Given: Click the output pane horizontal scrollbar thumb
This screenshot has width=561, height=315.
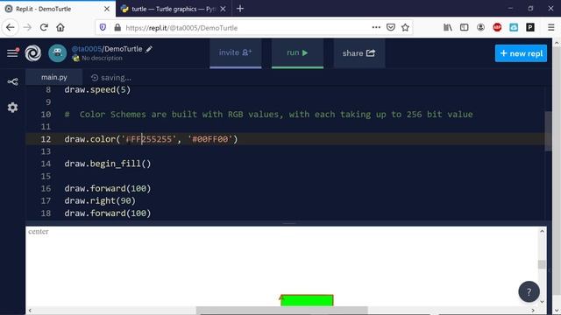Looking at the screenshot, I should point(282,311).
